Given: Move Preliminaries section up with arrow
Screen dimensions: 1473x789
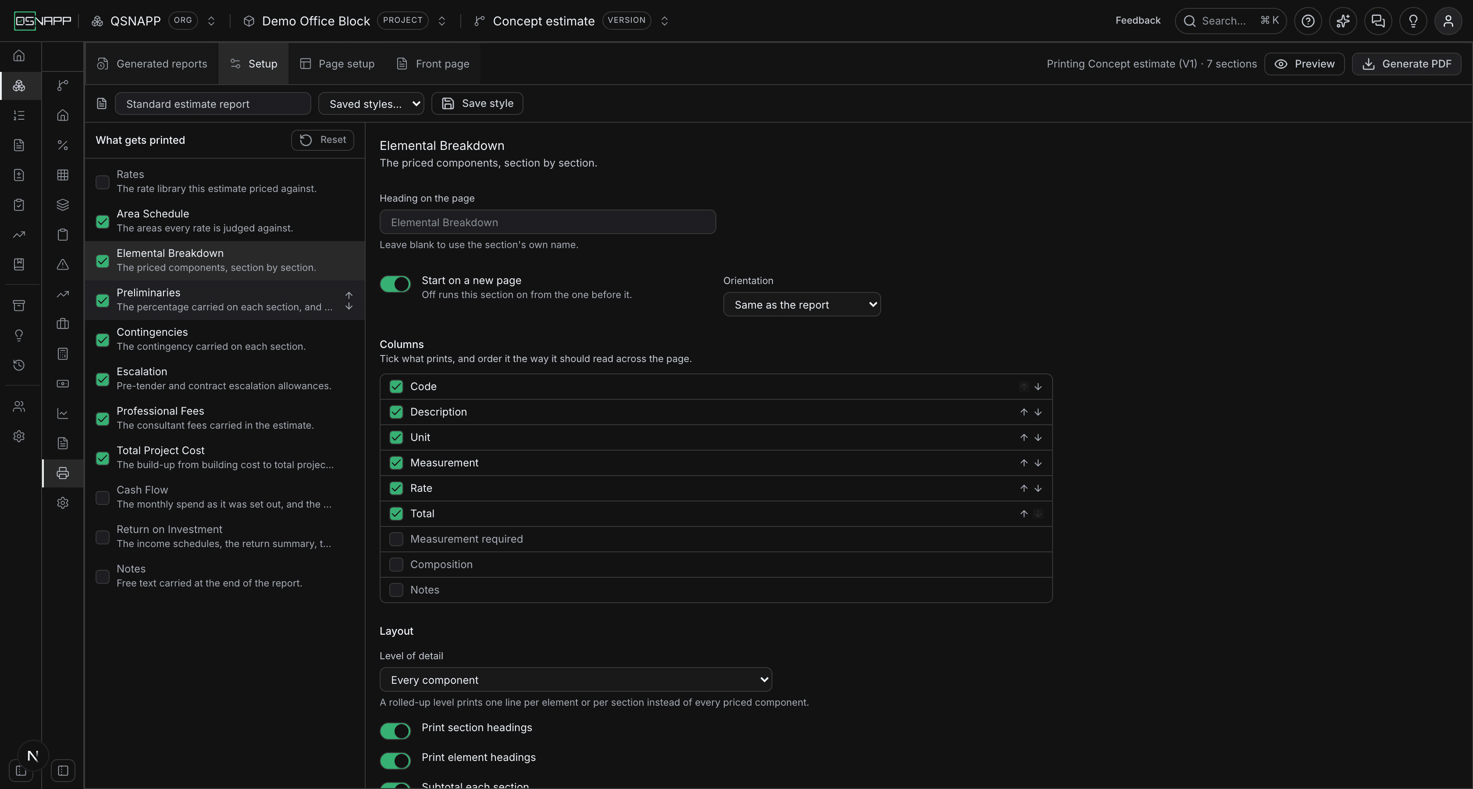Looking at the screenshot, I should [x=349, y=295].
